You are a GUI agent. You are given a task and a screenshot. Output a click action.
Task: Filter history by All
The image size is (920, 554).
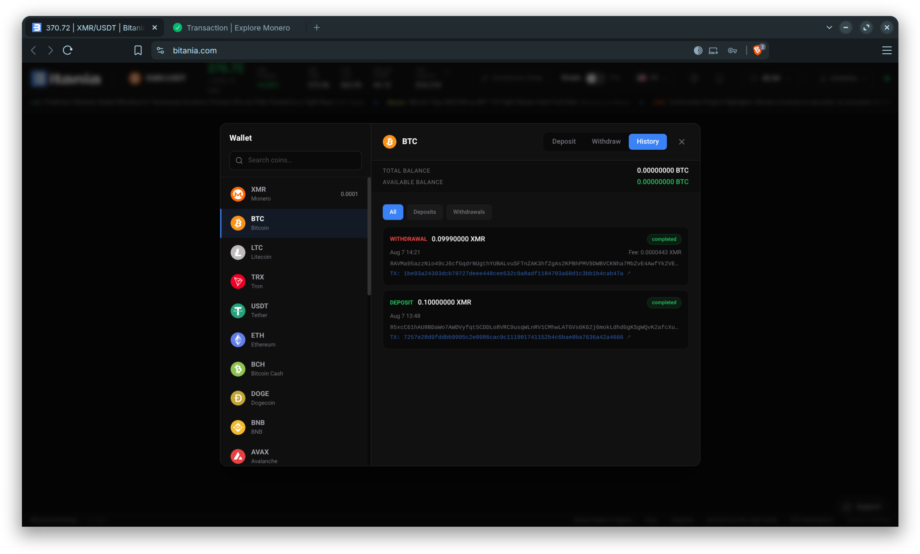(392, 212)
